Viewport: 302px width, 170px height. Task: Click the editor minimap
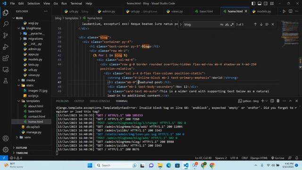point(290,34)
